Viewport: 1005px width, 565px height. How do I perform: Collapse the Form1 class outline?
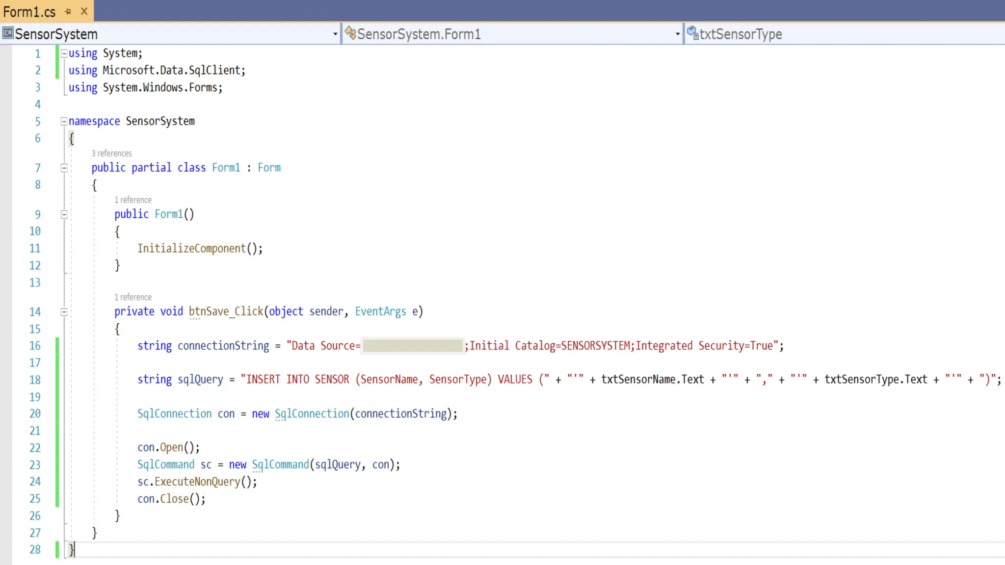point(64,168)
